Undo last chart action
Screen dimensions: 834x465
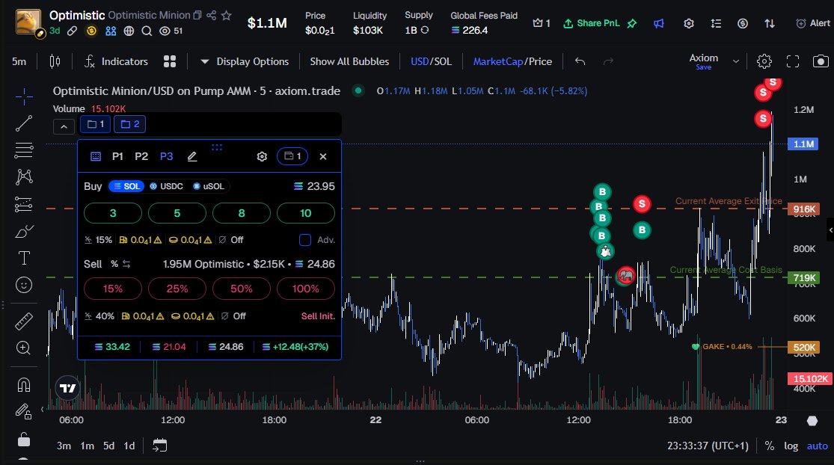580,61
